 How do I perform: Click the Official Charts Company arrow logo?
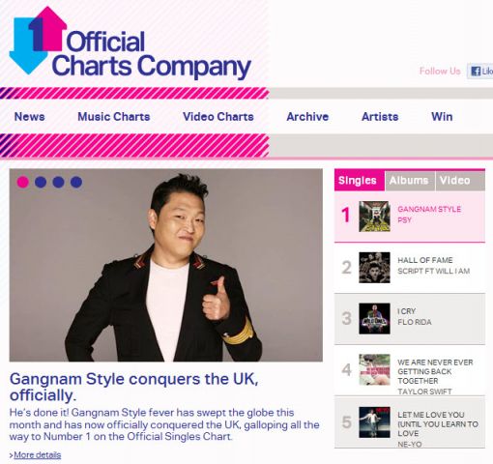click(38, 41)
